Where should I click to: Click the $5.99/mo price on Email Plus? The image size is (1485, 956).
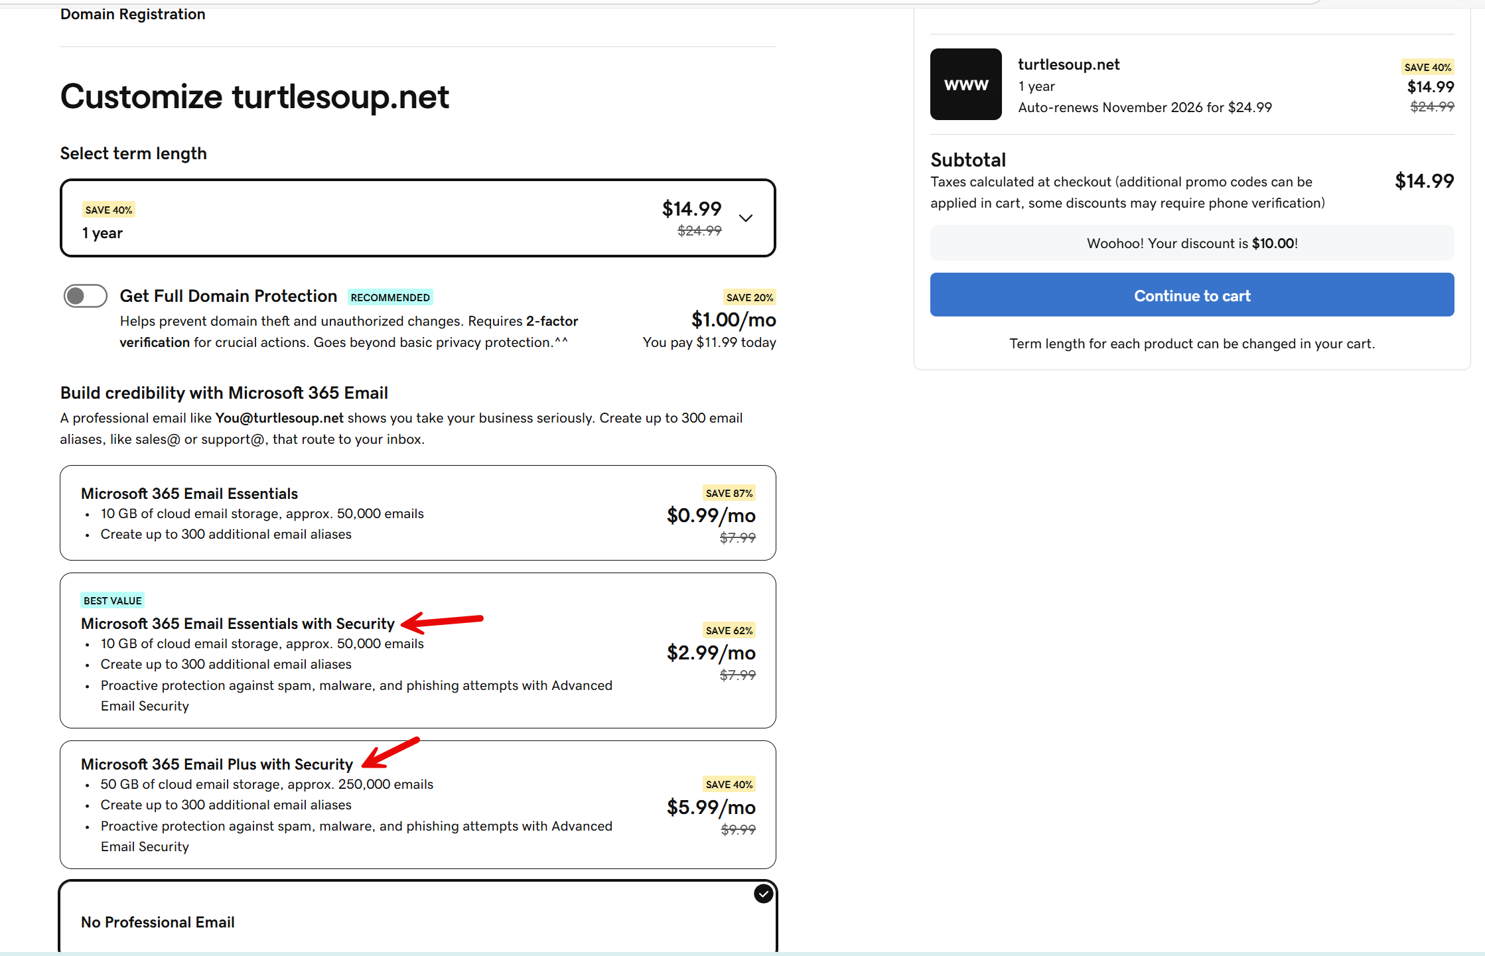(711, 807)
